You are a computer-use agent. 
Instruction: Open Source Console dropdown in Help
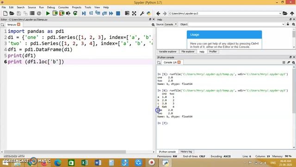171,24
